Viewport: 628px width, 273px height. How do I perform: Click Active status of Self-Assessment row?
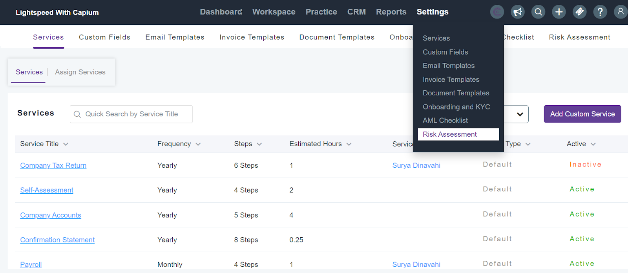[x=582, y=189]
